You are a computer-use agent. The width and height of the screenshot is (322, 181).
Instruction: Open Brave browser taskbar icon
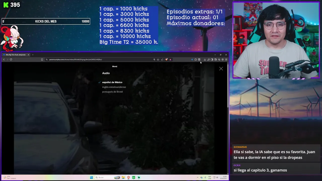click(x=128, y=177)
